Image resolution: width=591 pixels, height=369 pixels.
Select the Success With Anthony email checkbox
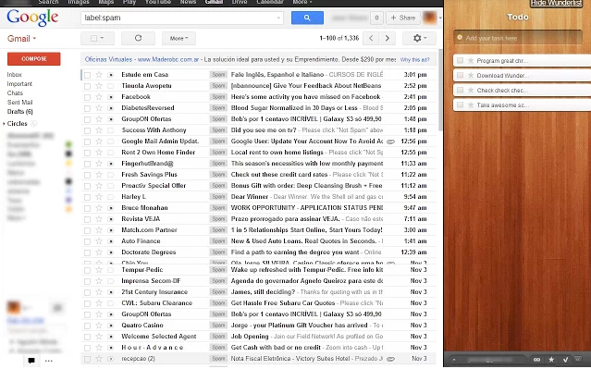tap(87, 130)
